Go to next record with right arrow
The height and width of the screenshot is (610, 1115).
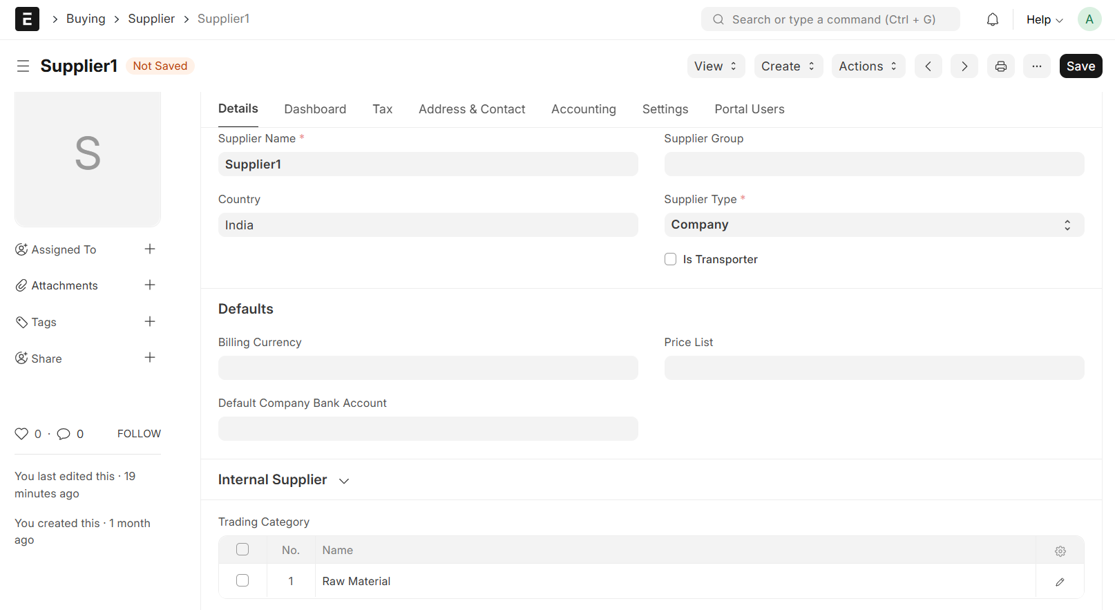964,66
